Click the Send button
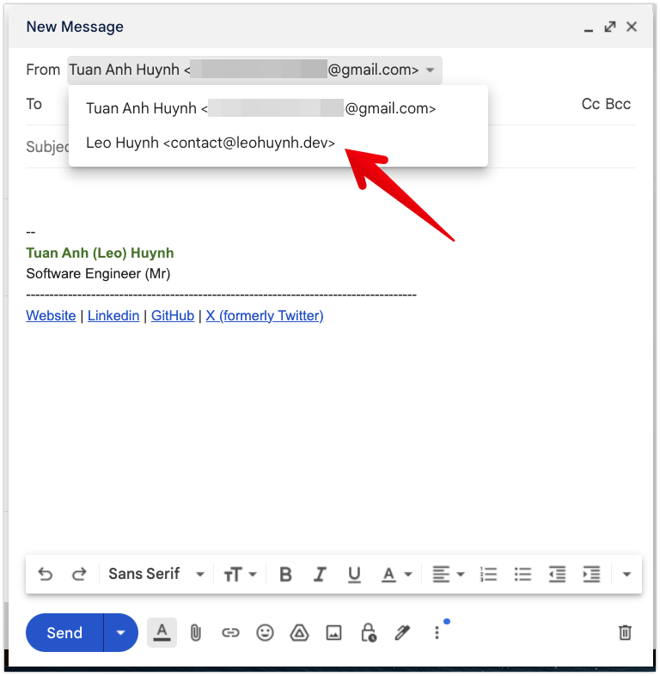 point(64,632)
